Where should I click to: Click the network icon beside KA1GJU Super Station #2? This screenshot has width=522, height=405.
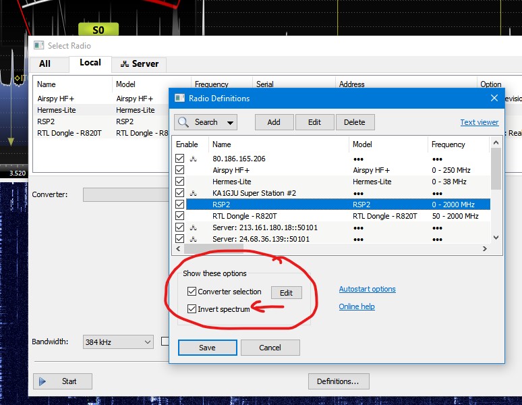[194, 193]
